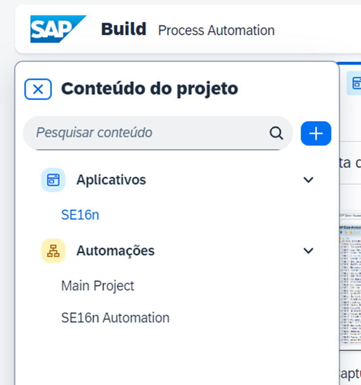Click the magnifier search icon

pyautogui.click(x=276, y=133)
